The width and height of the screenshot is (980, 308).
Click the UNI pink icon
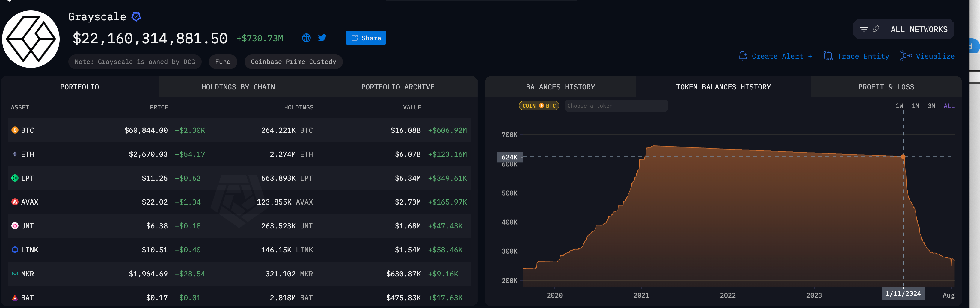(15, 226)
